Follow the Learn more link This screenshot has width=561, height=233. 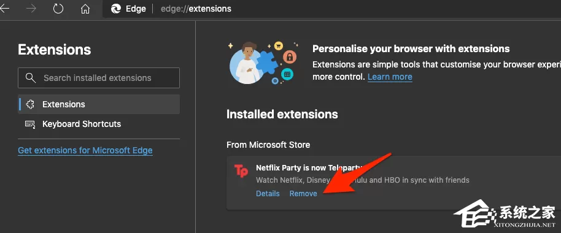tap(390, 77)
